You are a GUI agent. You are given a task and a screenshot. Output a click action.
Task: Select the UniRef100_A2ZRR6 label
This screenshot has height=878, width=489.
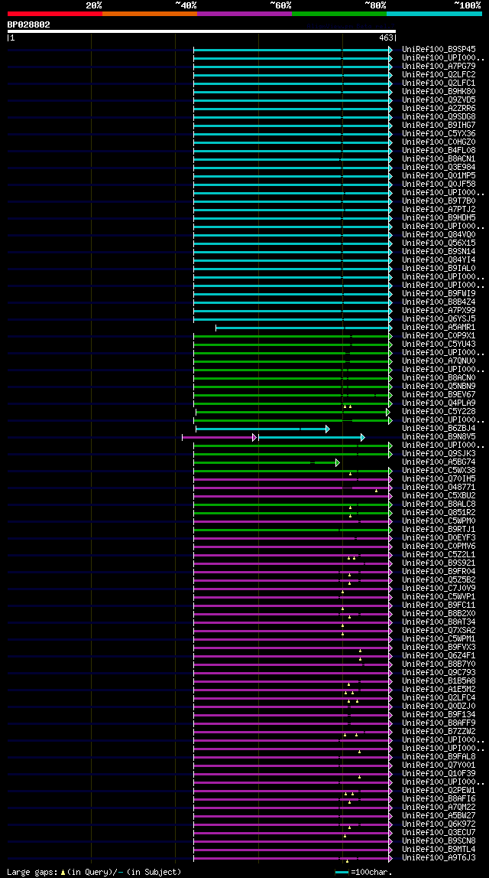[439, 108]
